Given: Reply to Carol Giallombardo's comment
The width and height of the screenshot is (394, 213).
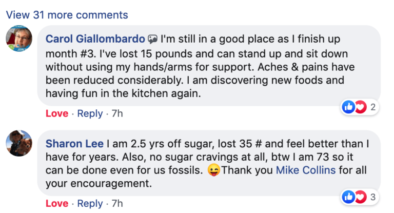Looking at the screenshot, I should point(90,113).
